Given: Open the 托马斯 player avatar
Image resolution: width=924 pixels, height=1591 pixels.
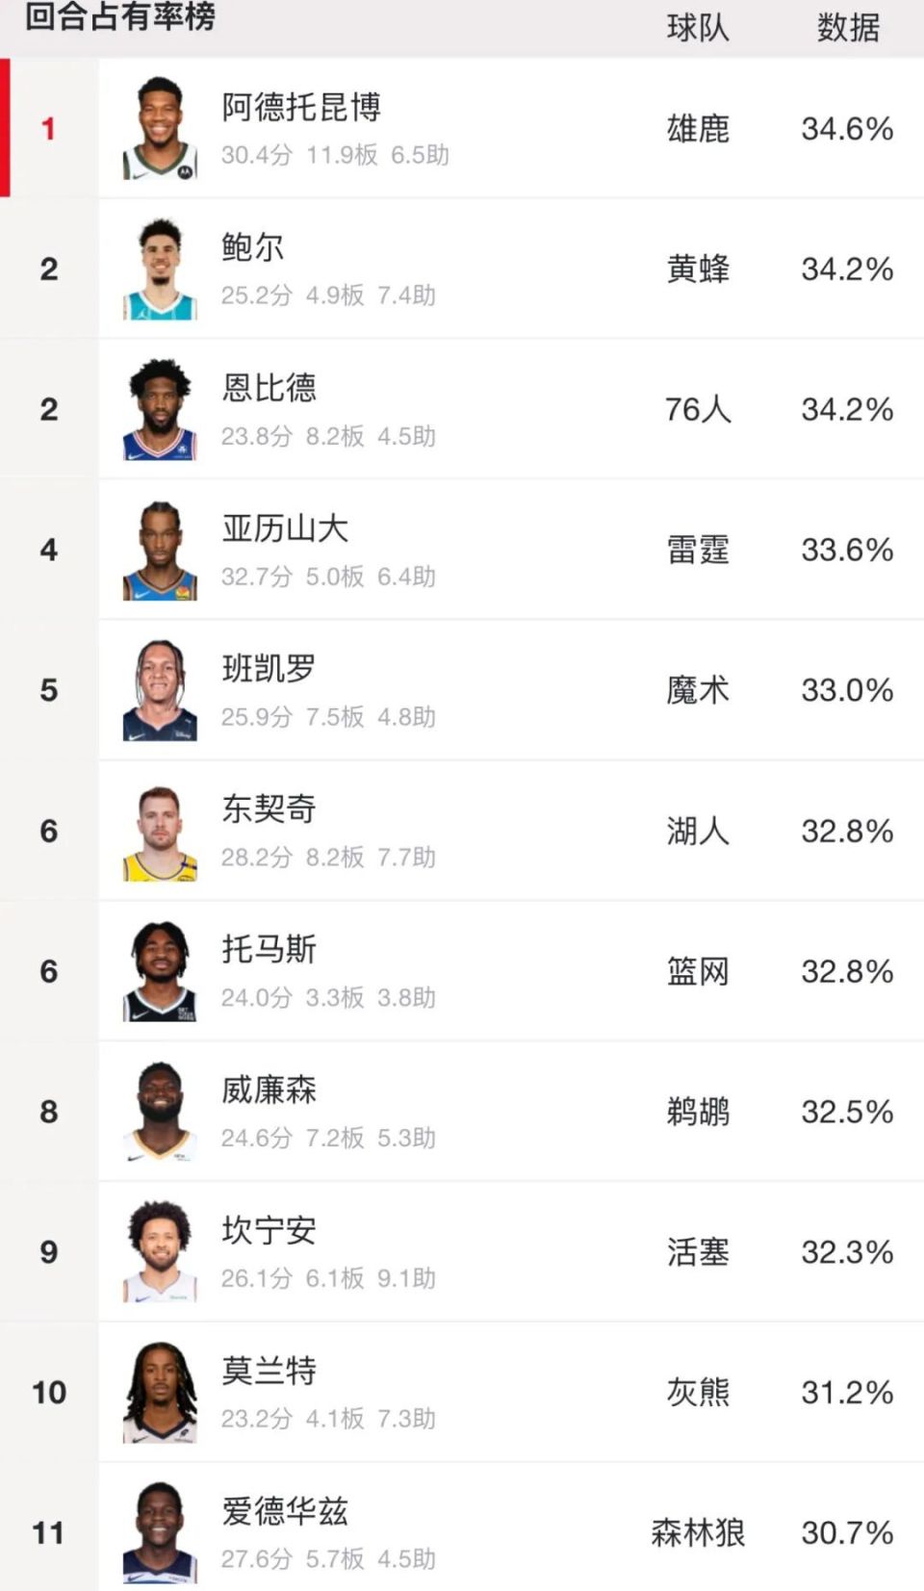Looking at the screenshot, I should pyautogui.click(x=160, y=971).
